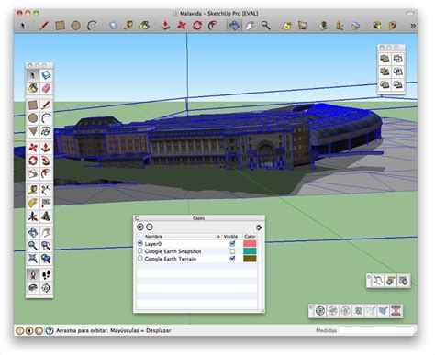Image resolution: width=435 pixels, height=355 pixels.
Task: Select the Follow Me tool
Action: click(46, 161)
